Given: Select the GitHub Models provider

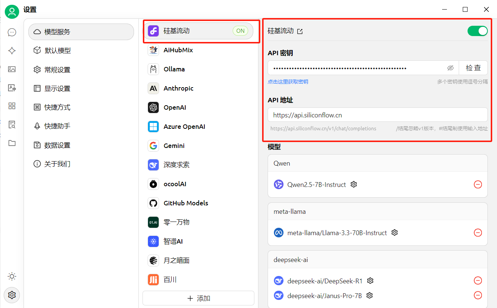Looking at the screenshot, I should [198, 203].
